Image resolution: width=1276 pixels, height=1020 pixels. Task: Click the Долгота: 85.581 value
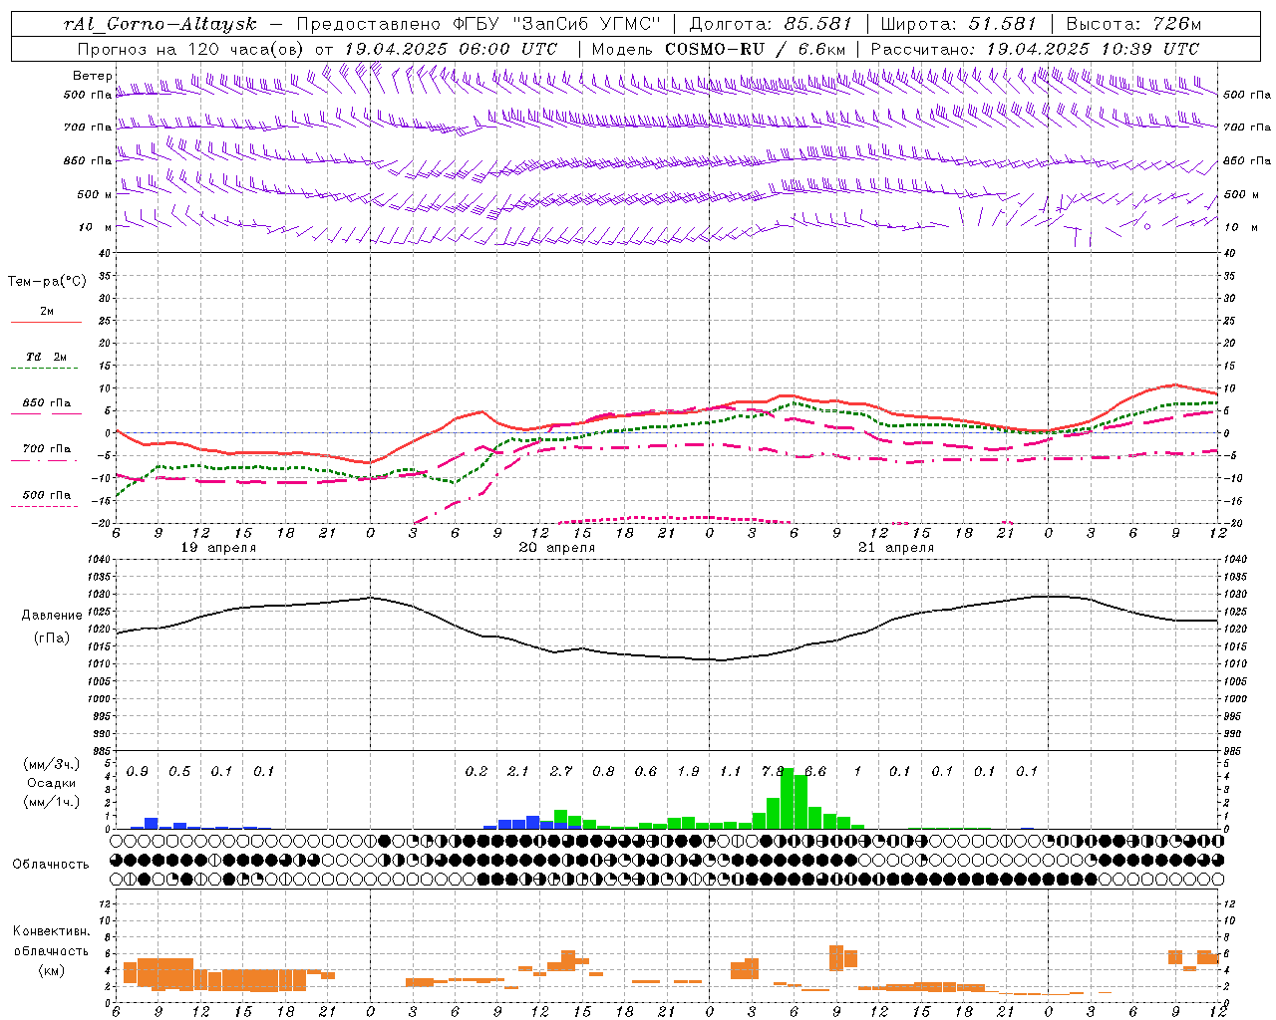point(773,24)
